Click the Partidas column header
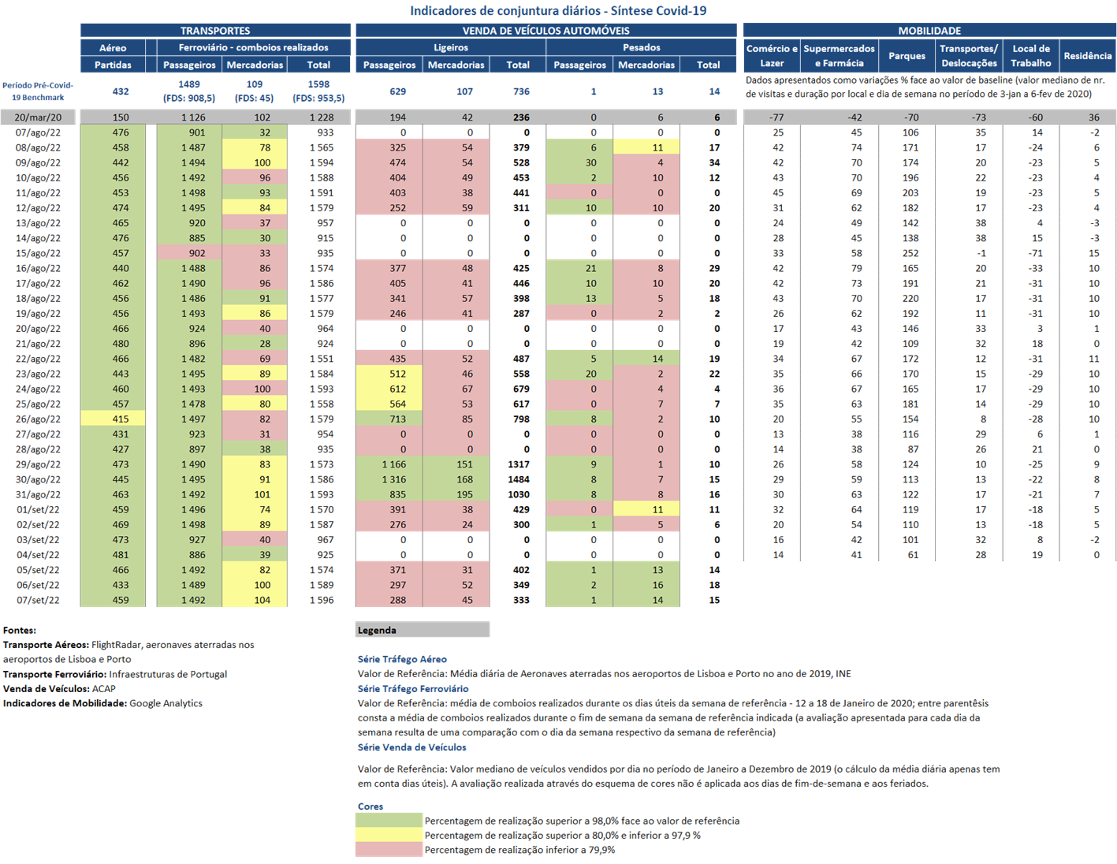The height and width of the screenshot is (864, 1117). pyautogui.click(x=113, y=65)
